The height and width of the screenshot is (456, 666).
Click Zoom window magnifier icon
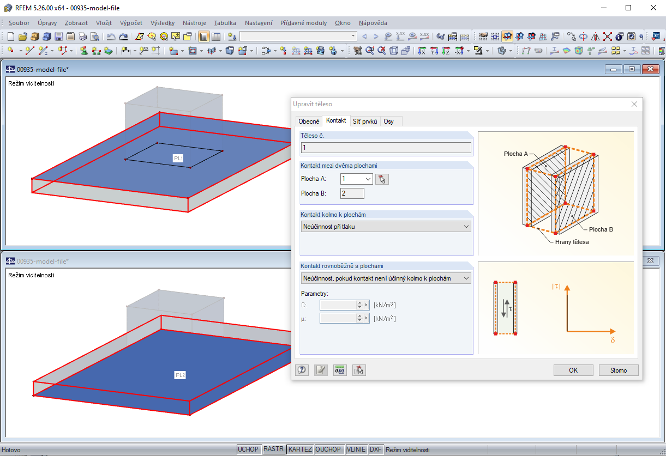pos(369,50)
